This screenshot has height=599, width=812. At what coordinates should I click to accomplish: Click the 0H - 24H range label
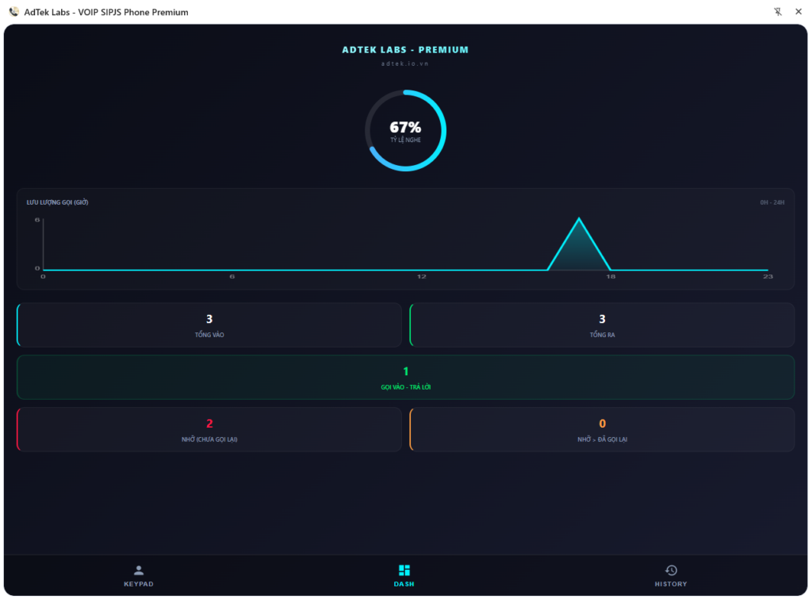(772, 202)
